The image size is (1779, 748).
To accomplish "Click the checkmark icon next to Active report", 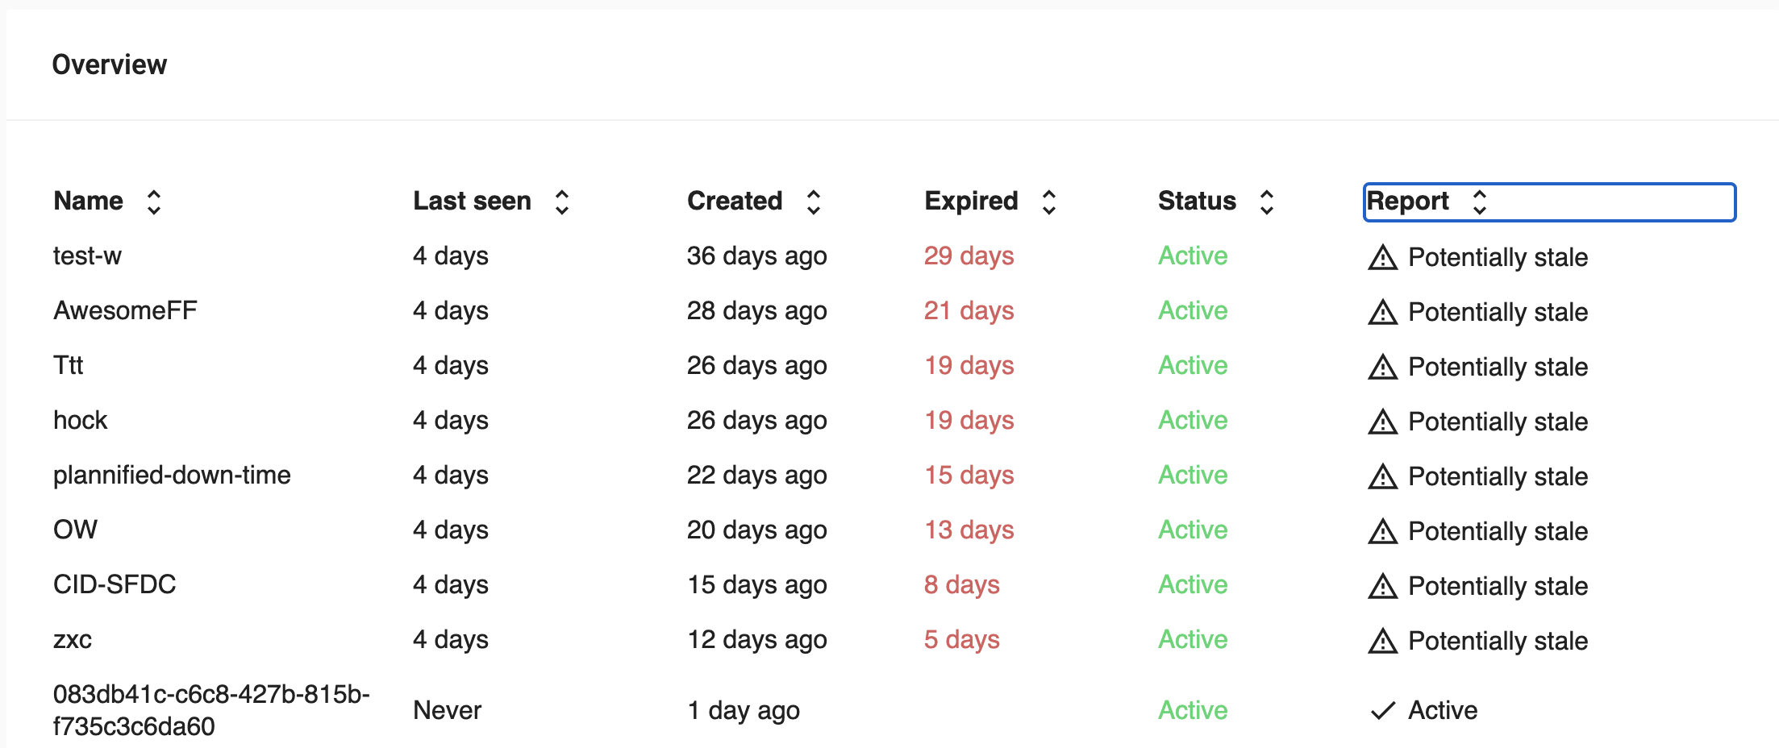I will (x=1382, y=710).
